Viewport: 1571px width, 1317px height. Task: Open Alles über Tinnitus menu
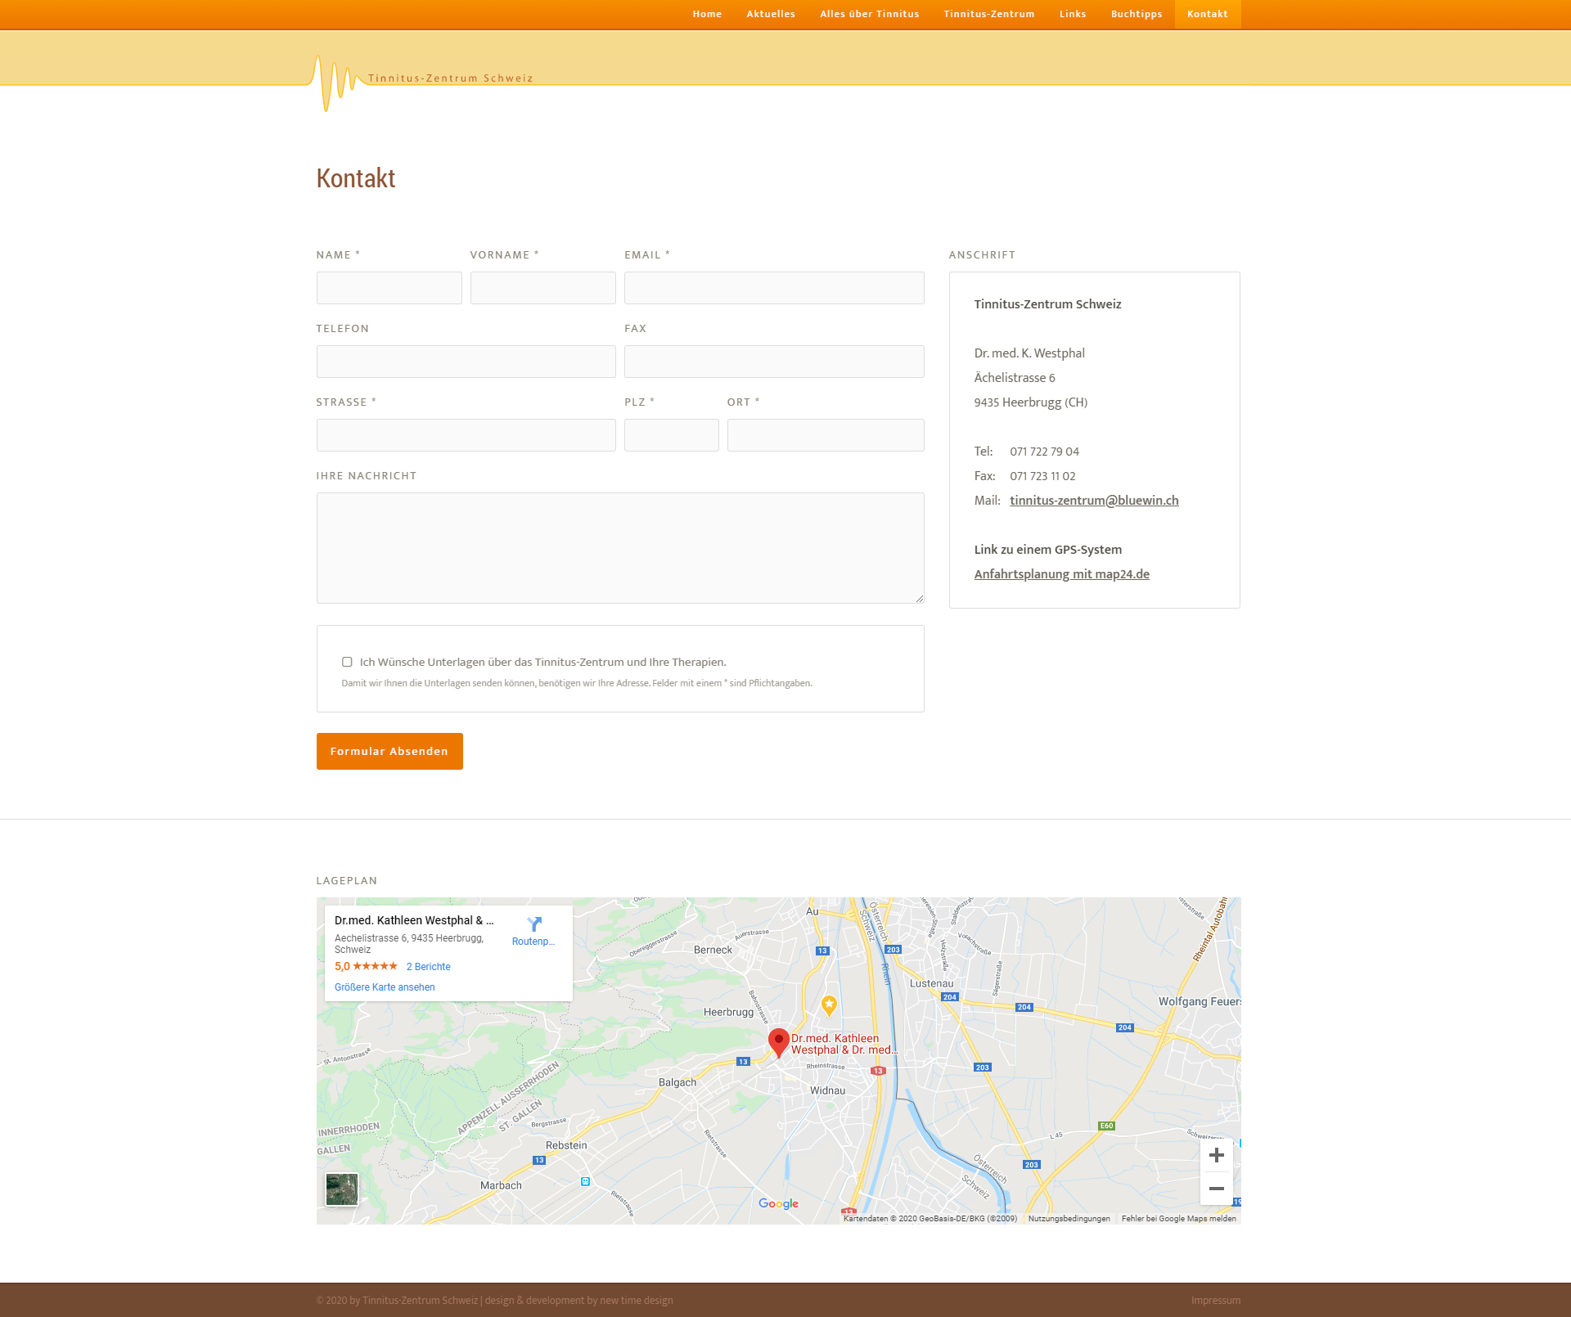[869, 14]
